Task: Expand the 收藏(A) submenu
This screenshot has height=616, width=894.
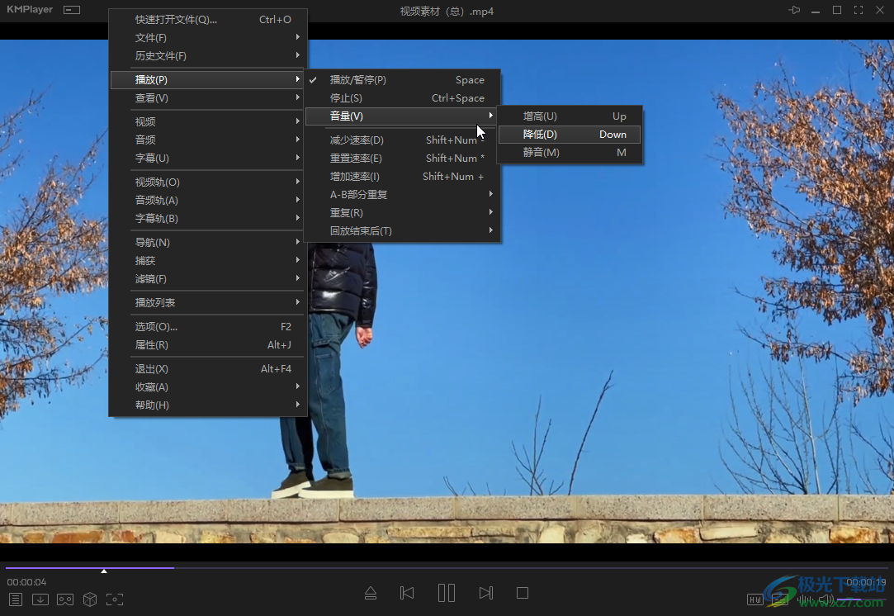Action: (x=207, y=386)
